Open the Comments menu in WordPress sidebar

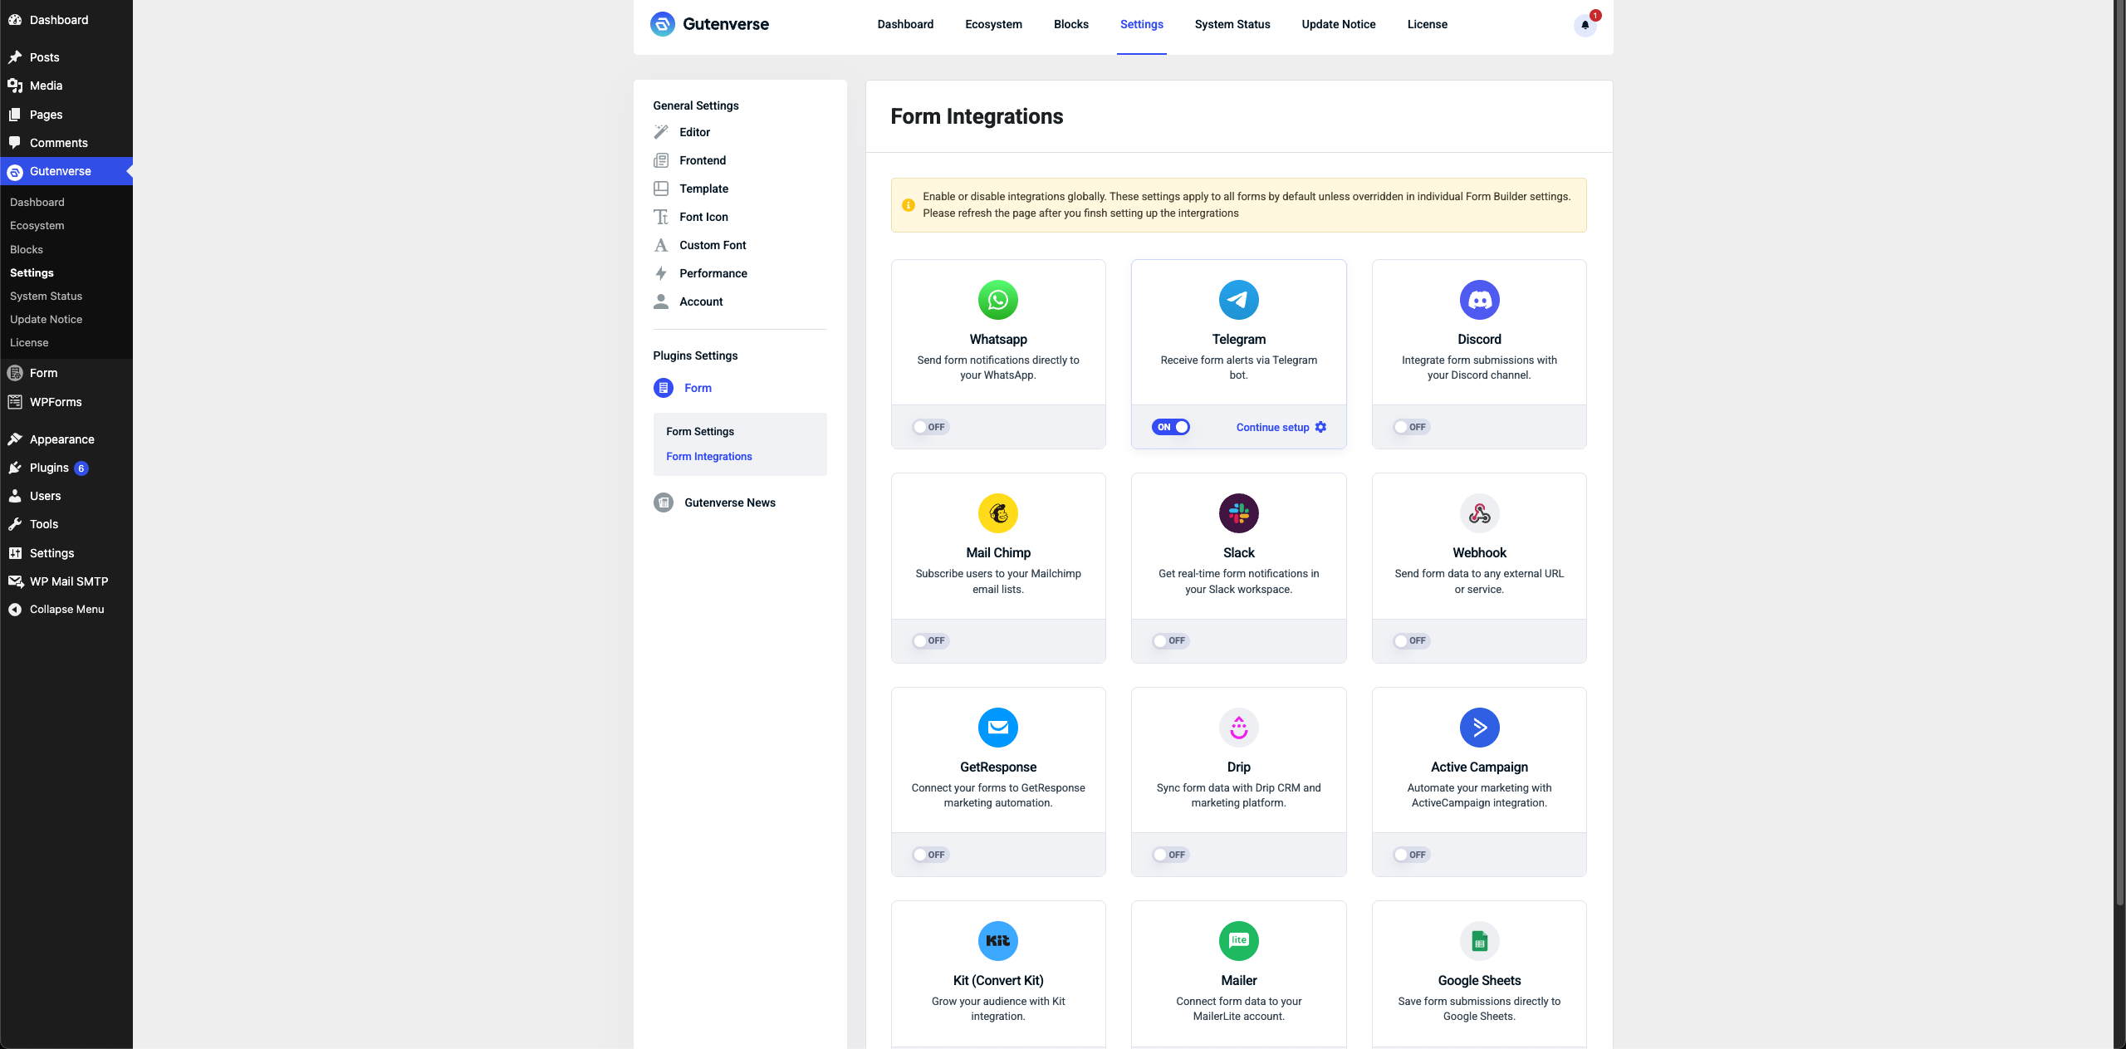[66, 143]
